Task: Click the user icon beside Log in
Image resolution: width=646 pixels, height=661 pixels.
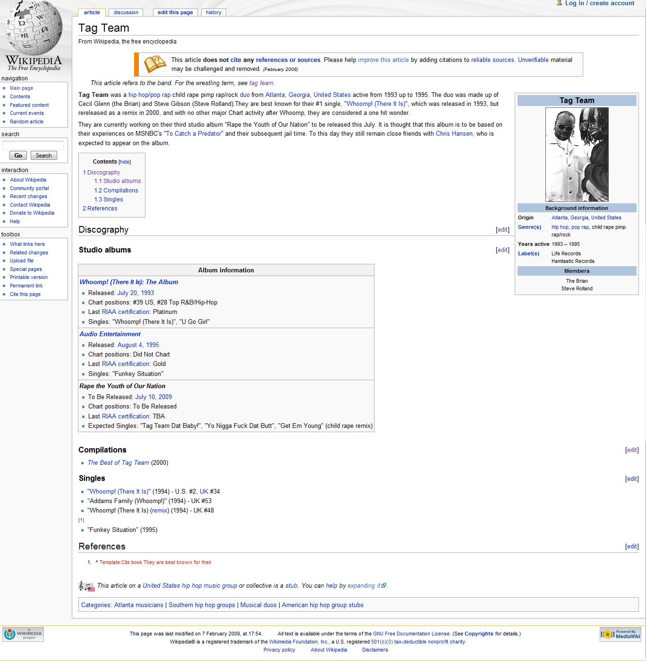Action: (x=560, y=3)
